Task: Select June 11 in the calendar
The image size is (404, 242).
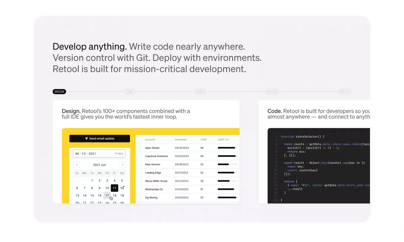Action: (114, 188)
